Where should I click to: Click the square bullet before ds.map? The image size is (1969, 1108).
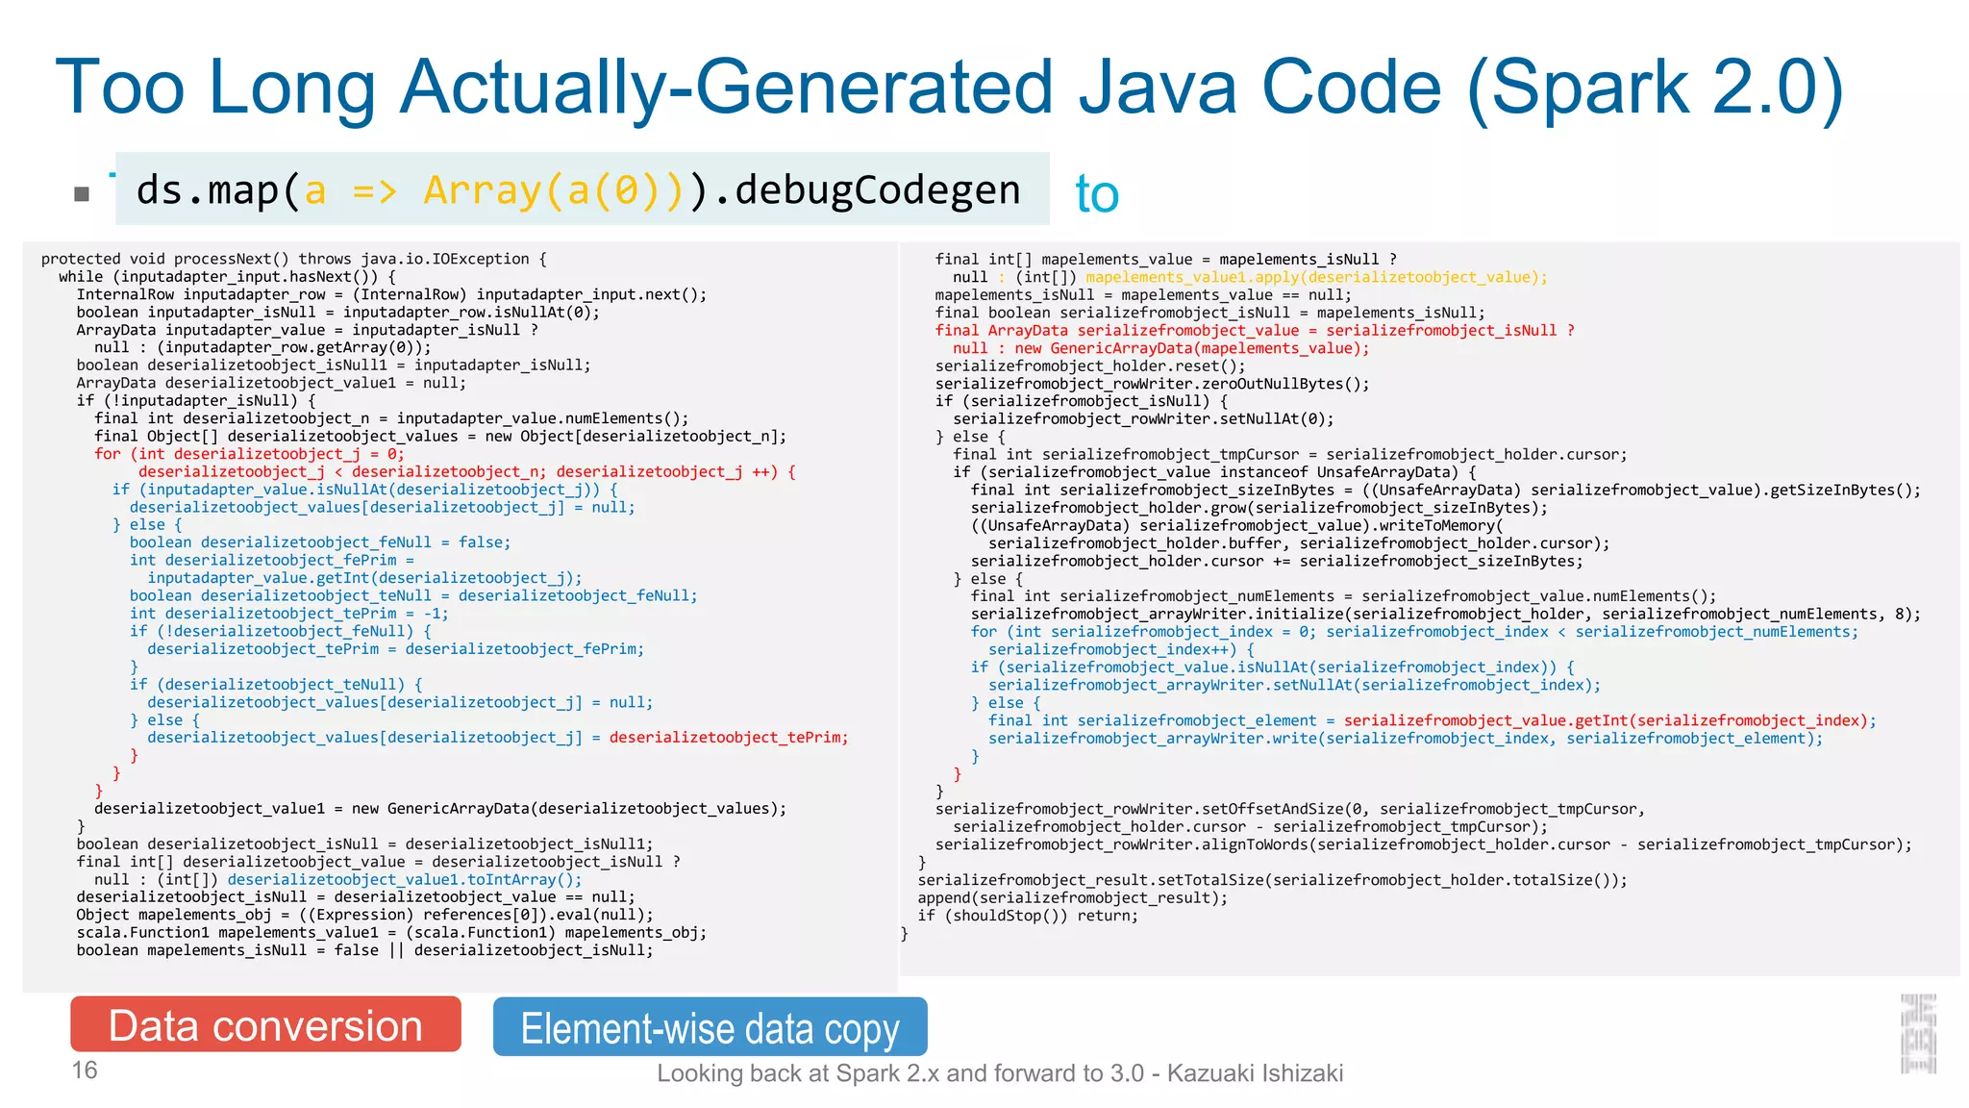click(82, 194)
